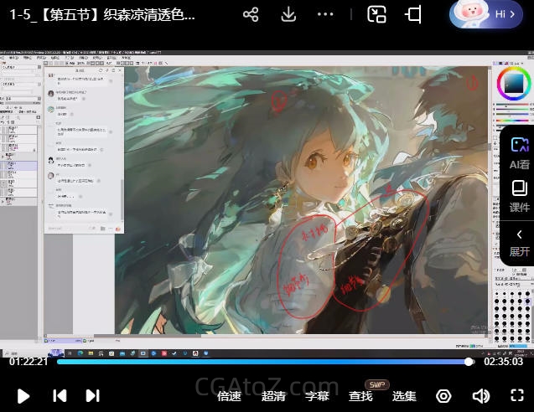Open the 字幕 subtitles menu
Screen dimensions: 534x412
[317, 396]
